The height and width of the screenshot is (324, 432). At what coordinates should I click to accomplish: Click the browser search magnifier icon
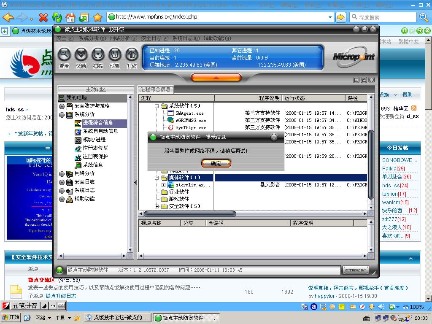(x=424, y=17)
